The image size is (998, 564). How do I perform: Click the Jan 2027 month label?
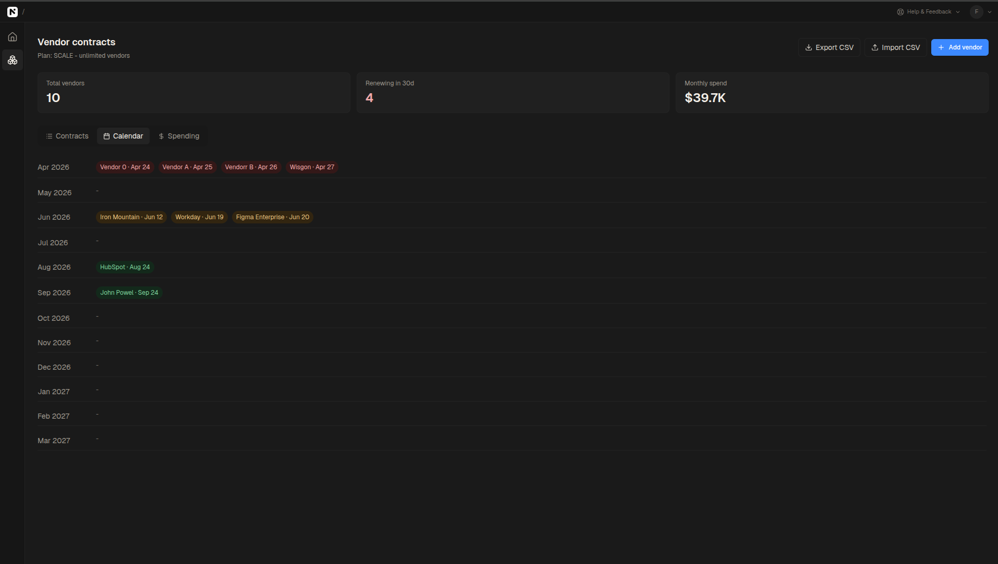click(x=54, y=392)
